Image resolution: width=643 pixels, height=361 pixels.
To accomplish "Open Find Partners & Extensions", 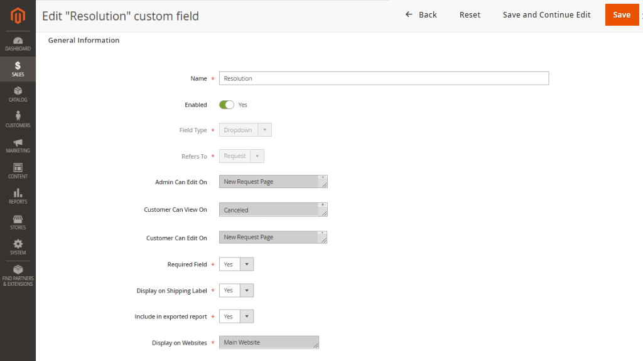I will 18,275.
